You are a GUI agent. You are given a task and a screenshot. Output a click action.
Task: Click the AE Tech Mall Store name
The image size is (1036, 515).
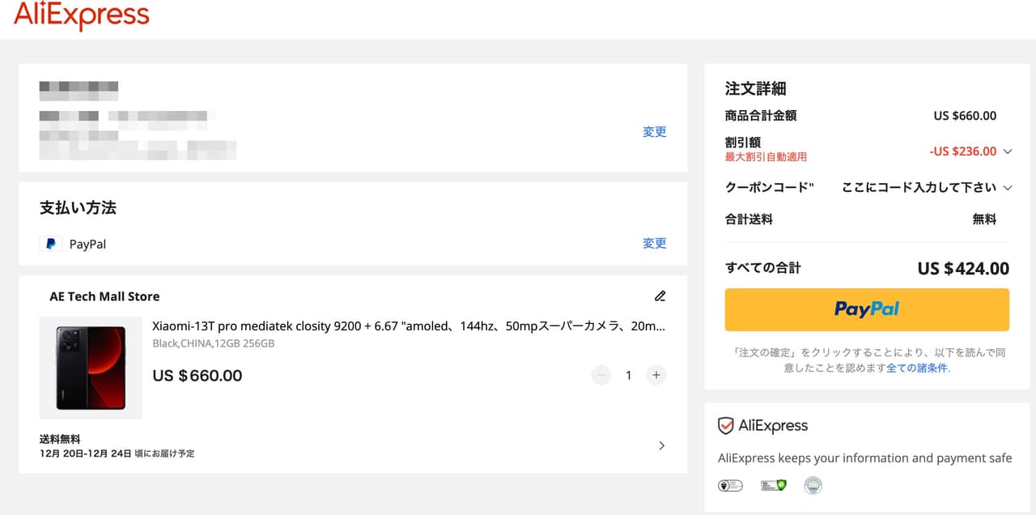click(104, 296)
